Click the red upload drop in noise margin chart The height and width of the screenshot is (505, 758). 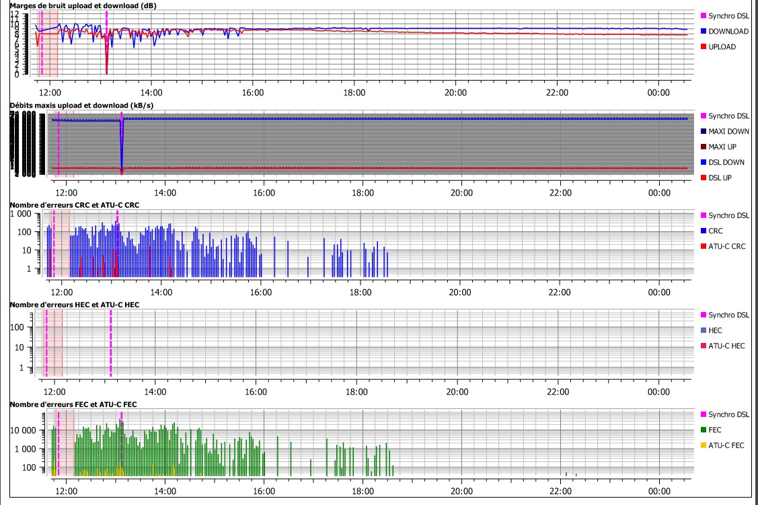pyautogui.click(x=106, y=66)
